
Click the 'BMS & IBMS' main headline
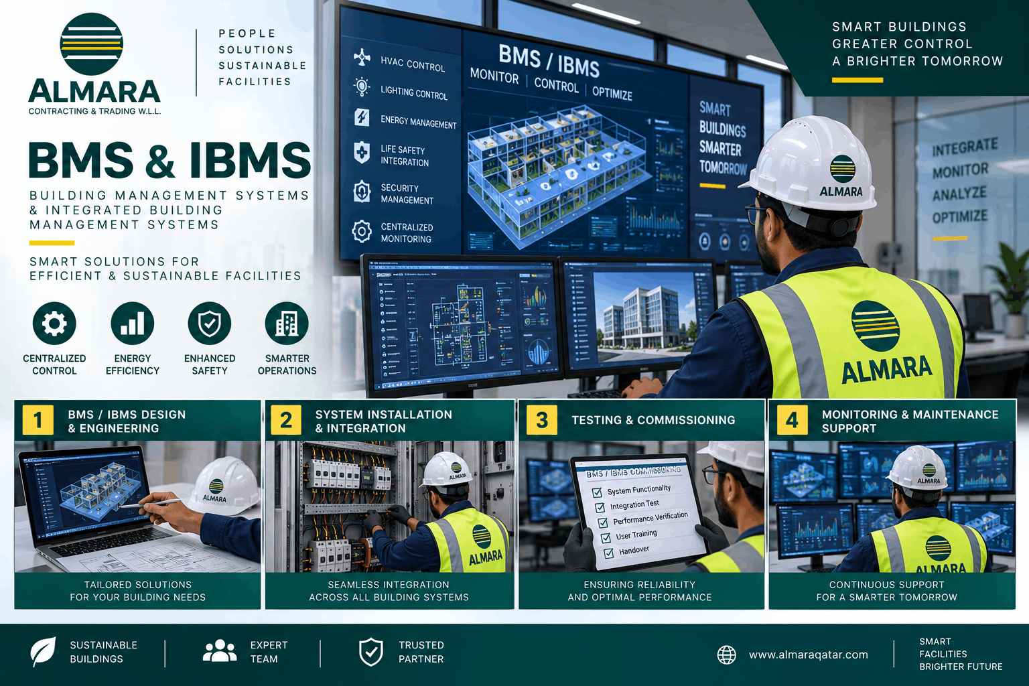pyautogui.click(x=169, y=160)
